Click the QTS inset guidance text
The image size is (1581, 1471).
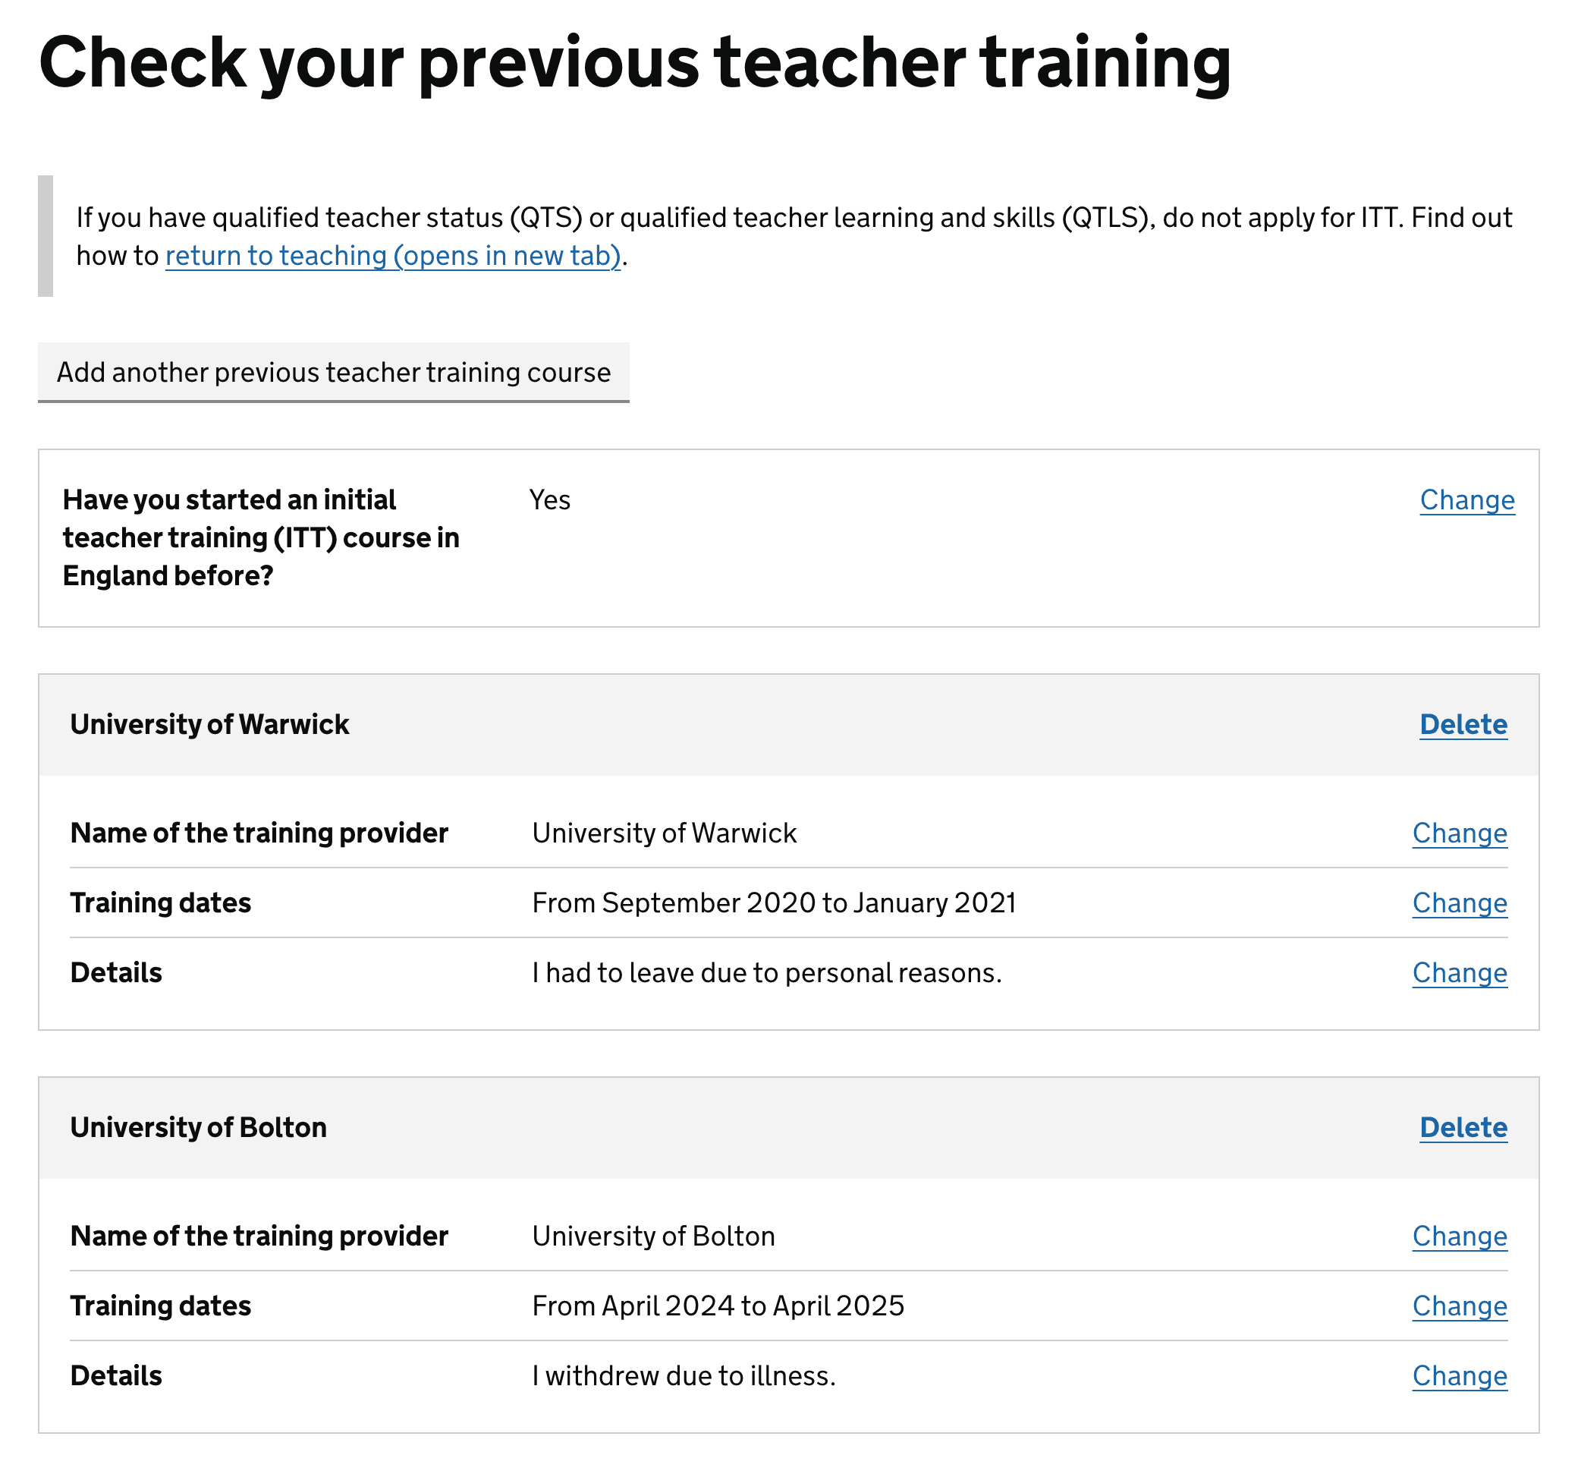tap(792, 218)
